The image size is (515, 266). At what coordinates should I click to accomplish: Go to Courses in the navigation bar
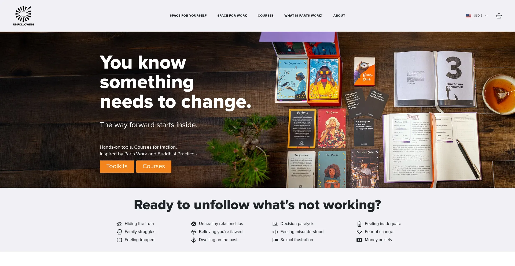point(266,16)
